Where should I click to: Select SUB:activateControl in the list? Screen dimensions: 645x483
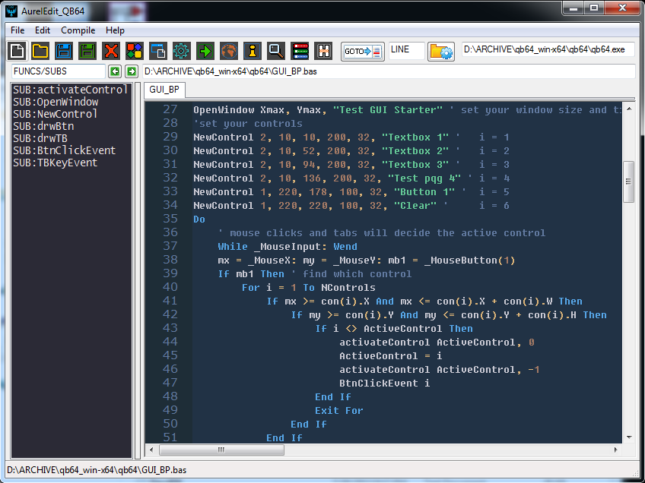70,90
